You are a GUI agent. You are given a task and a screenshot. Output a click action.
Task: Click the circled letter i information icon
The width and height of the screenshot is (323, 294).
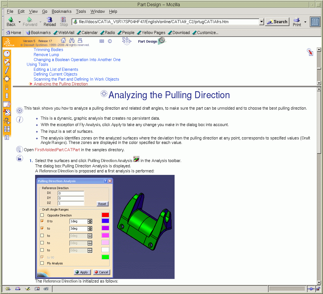pos(19,119)
